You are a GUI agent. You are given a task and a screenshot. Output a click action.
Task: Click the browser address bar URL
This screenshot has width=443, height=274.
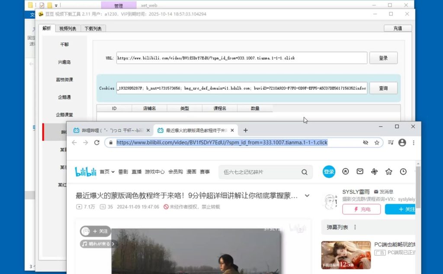coord(222,143)
